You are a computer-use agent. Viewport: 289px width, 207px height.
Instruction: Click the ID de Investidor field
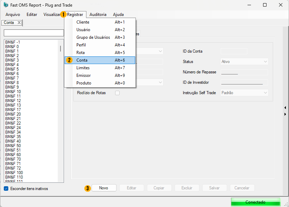click(244, 82)
